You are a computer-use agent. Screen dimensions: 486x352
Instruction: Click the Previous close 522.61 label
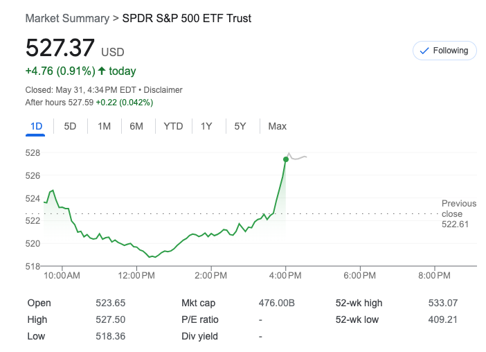[x=459, y=213]
